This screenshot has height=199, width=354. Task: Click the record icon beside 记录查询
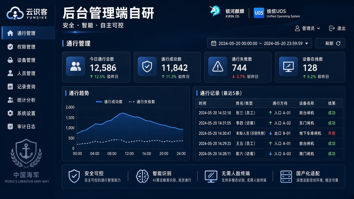10,87
